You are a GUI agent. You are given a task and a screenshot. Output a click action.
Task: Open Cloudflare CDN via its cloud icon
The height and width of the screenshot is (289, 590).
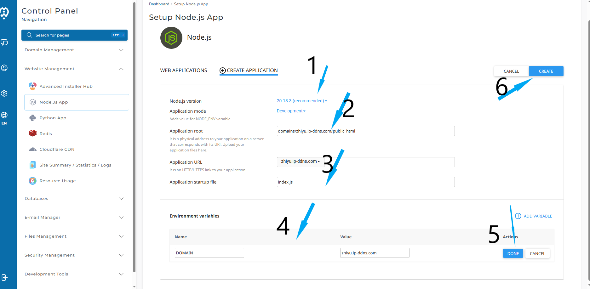coord(32,149)
